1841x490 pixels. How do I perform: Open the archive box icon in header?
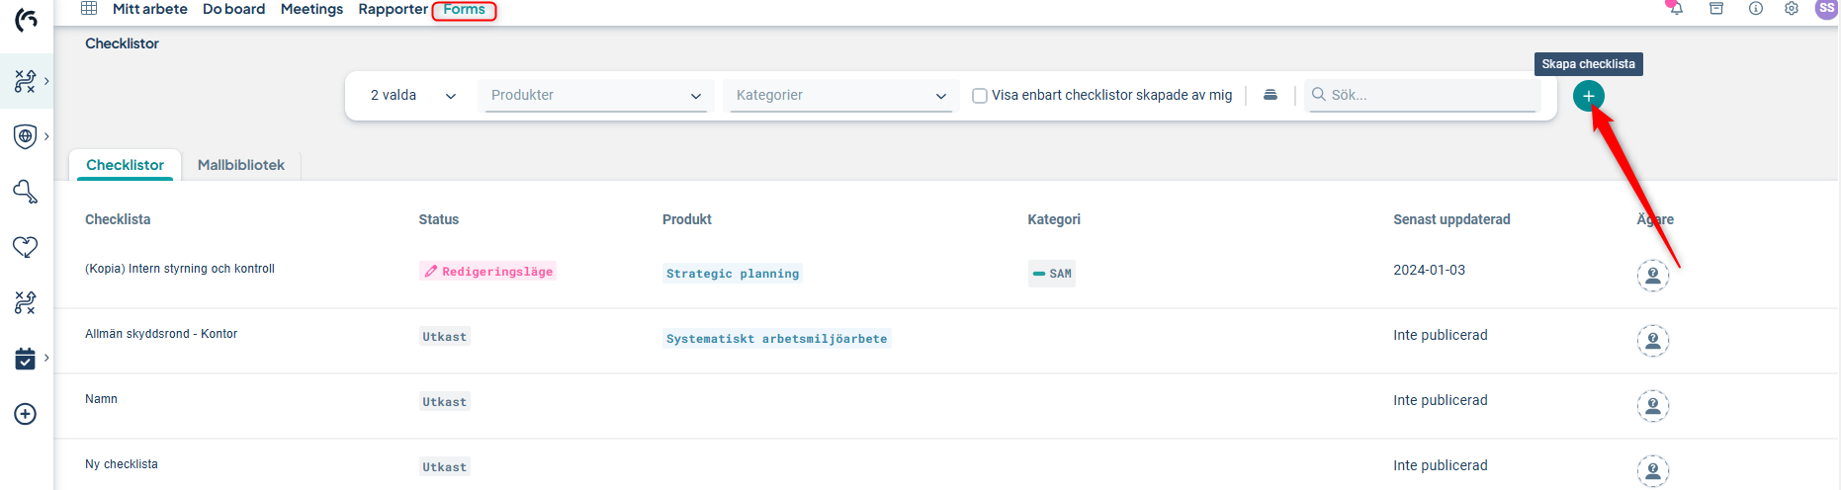(1716, 9)
